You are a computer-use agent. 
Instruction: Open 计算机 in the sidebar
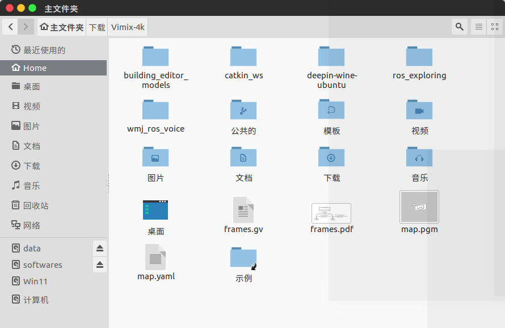53,300
